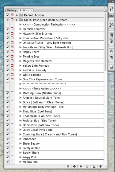Open the Paragraph panel icon

(x=112, y=57)
